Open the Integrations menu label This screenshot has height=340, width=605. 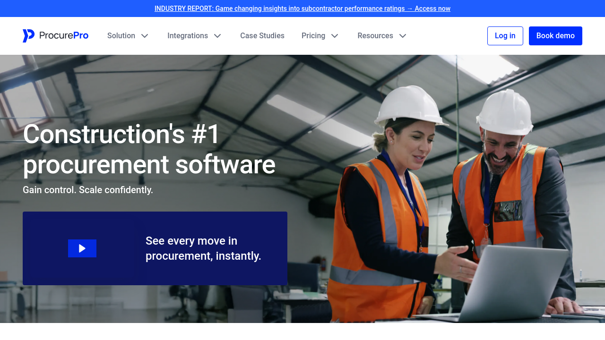[188, 36]
